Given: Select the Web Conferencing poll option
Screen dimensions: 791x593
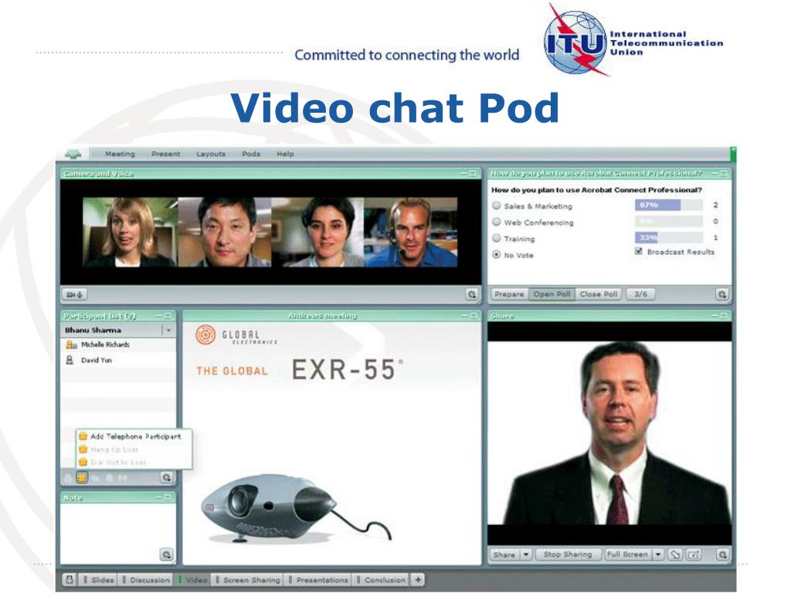Looking at the screenshot, I should coord(497,222).
